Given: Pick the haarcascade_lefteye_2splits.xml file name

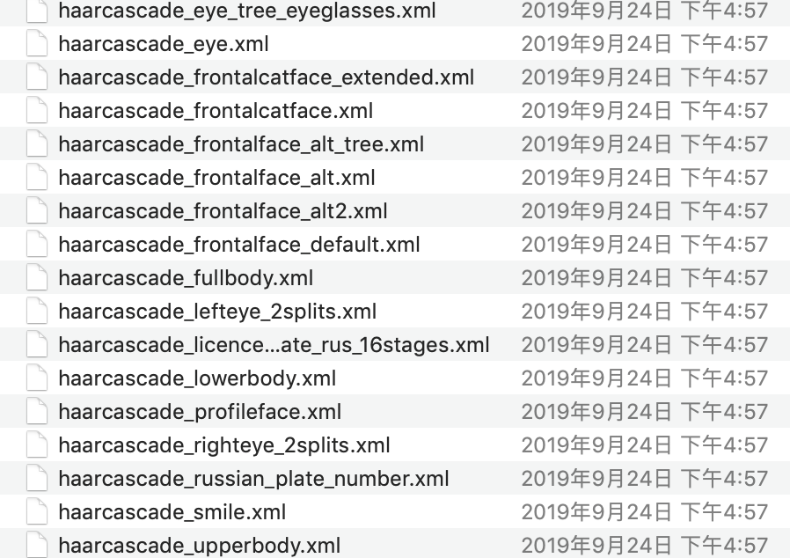Looking at the screenshot, I should pyautogui.click(x=217, y=311).
